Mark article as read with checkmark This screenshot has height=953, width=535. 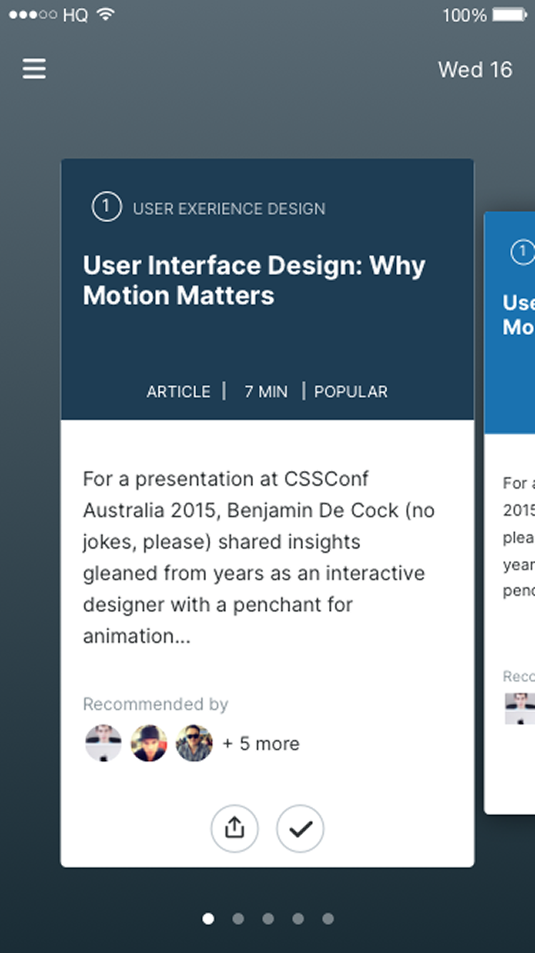pos(300,828)
